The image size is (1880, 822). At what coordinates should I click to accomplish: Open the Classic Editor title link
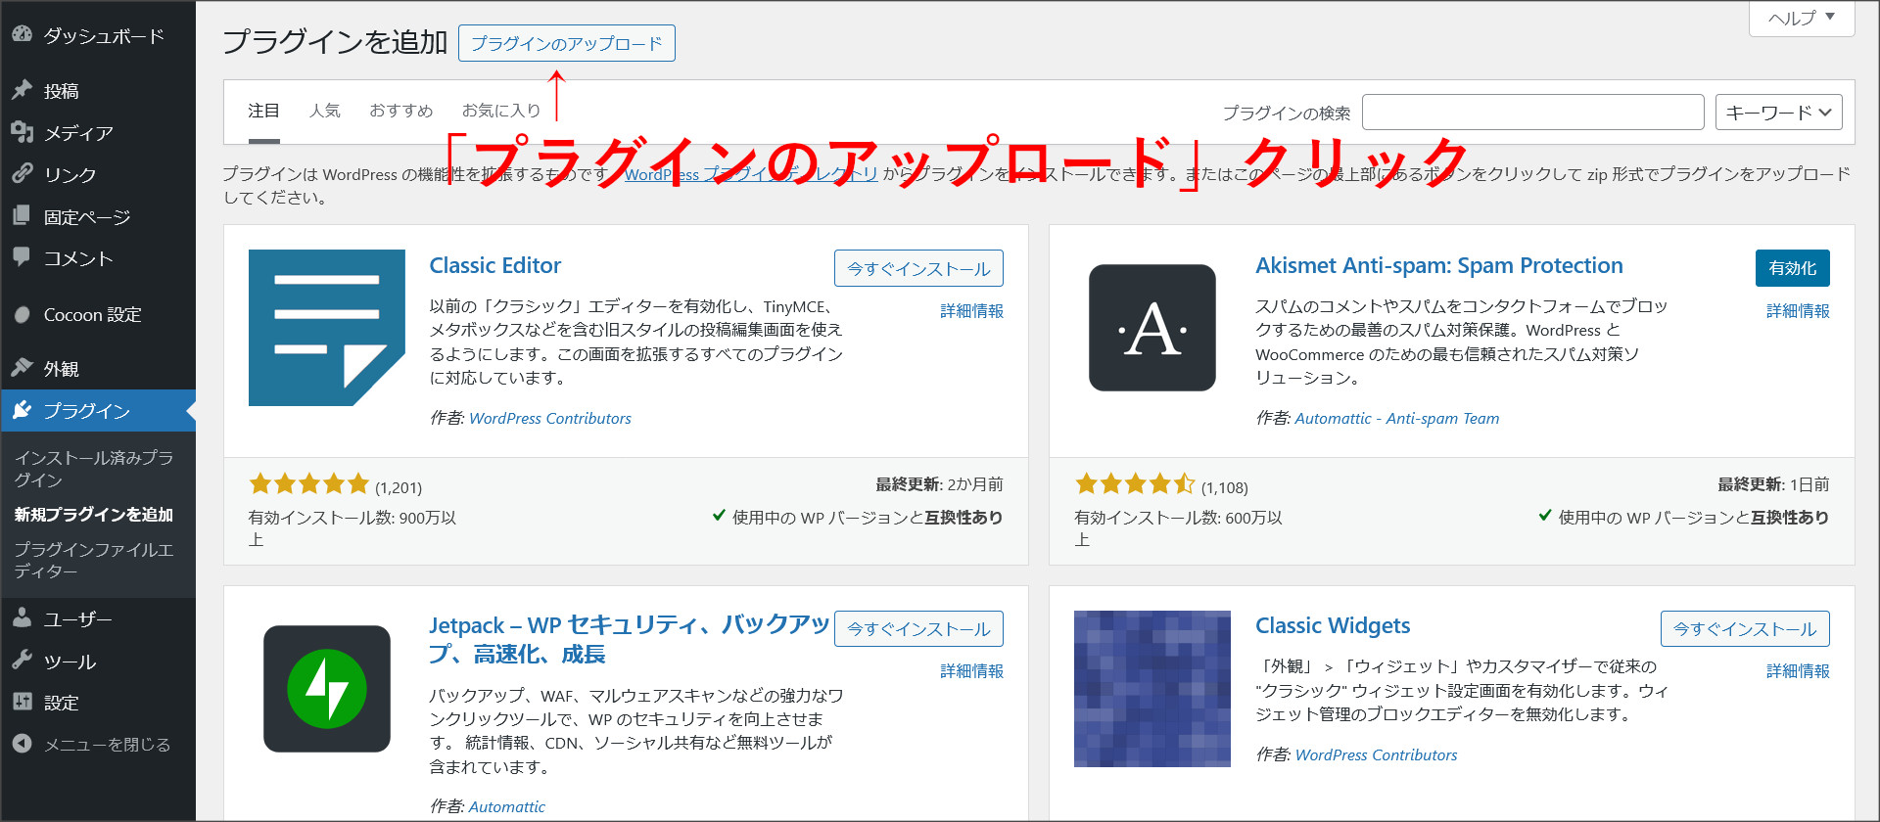[495, 265]
